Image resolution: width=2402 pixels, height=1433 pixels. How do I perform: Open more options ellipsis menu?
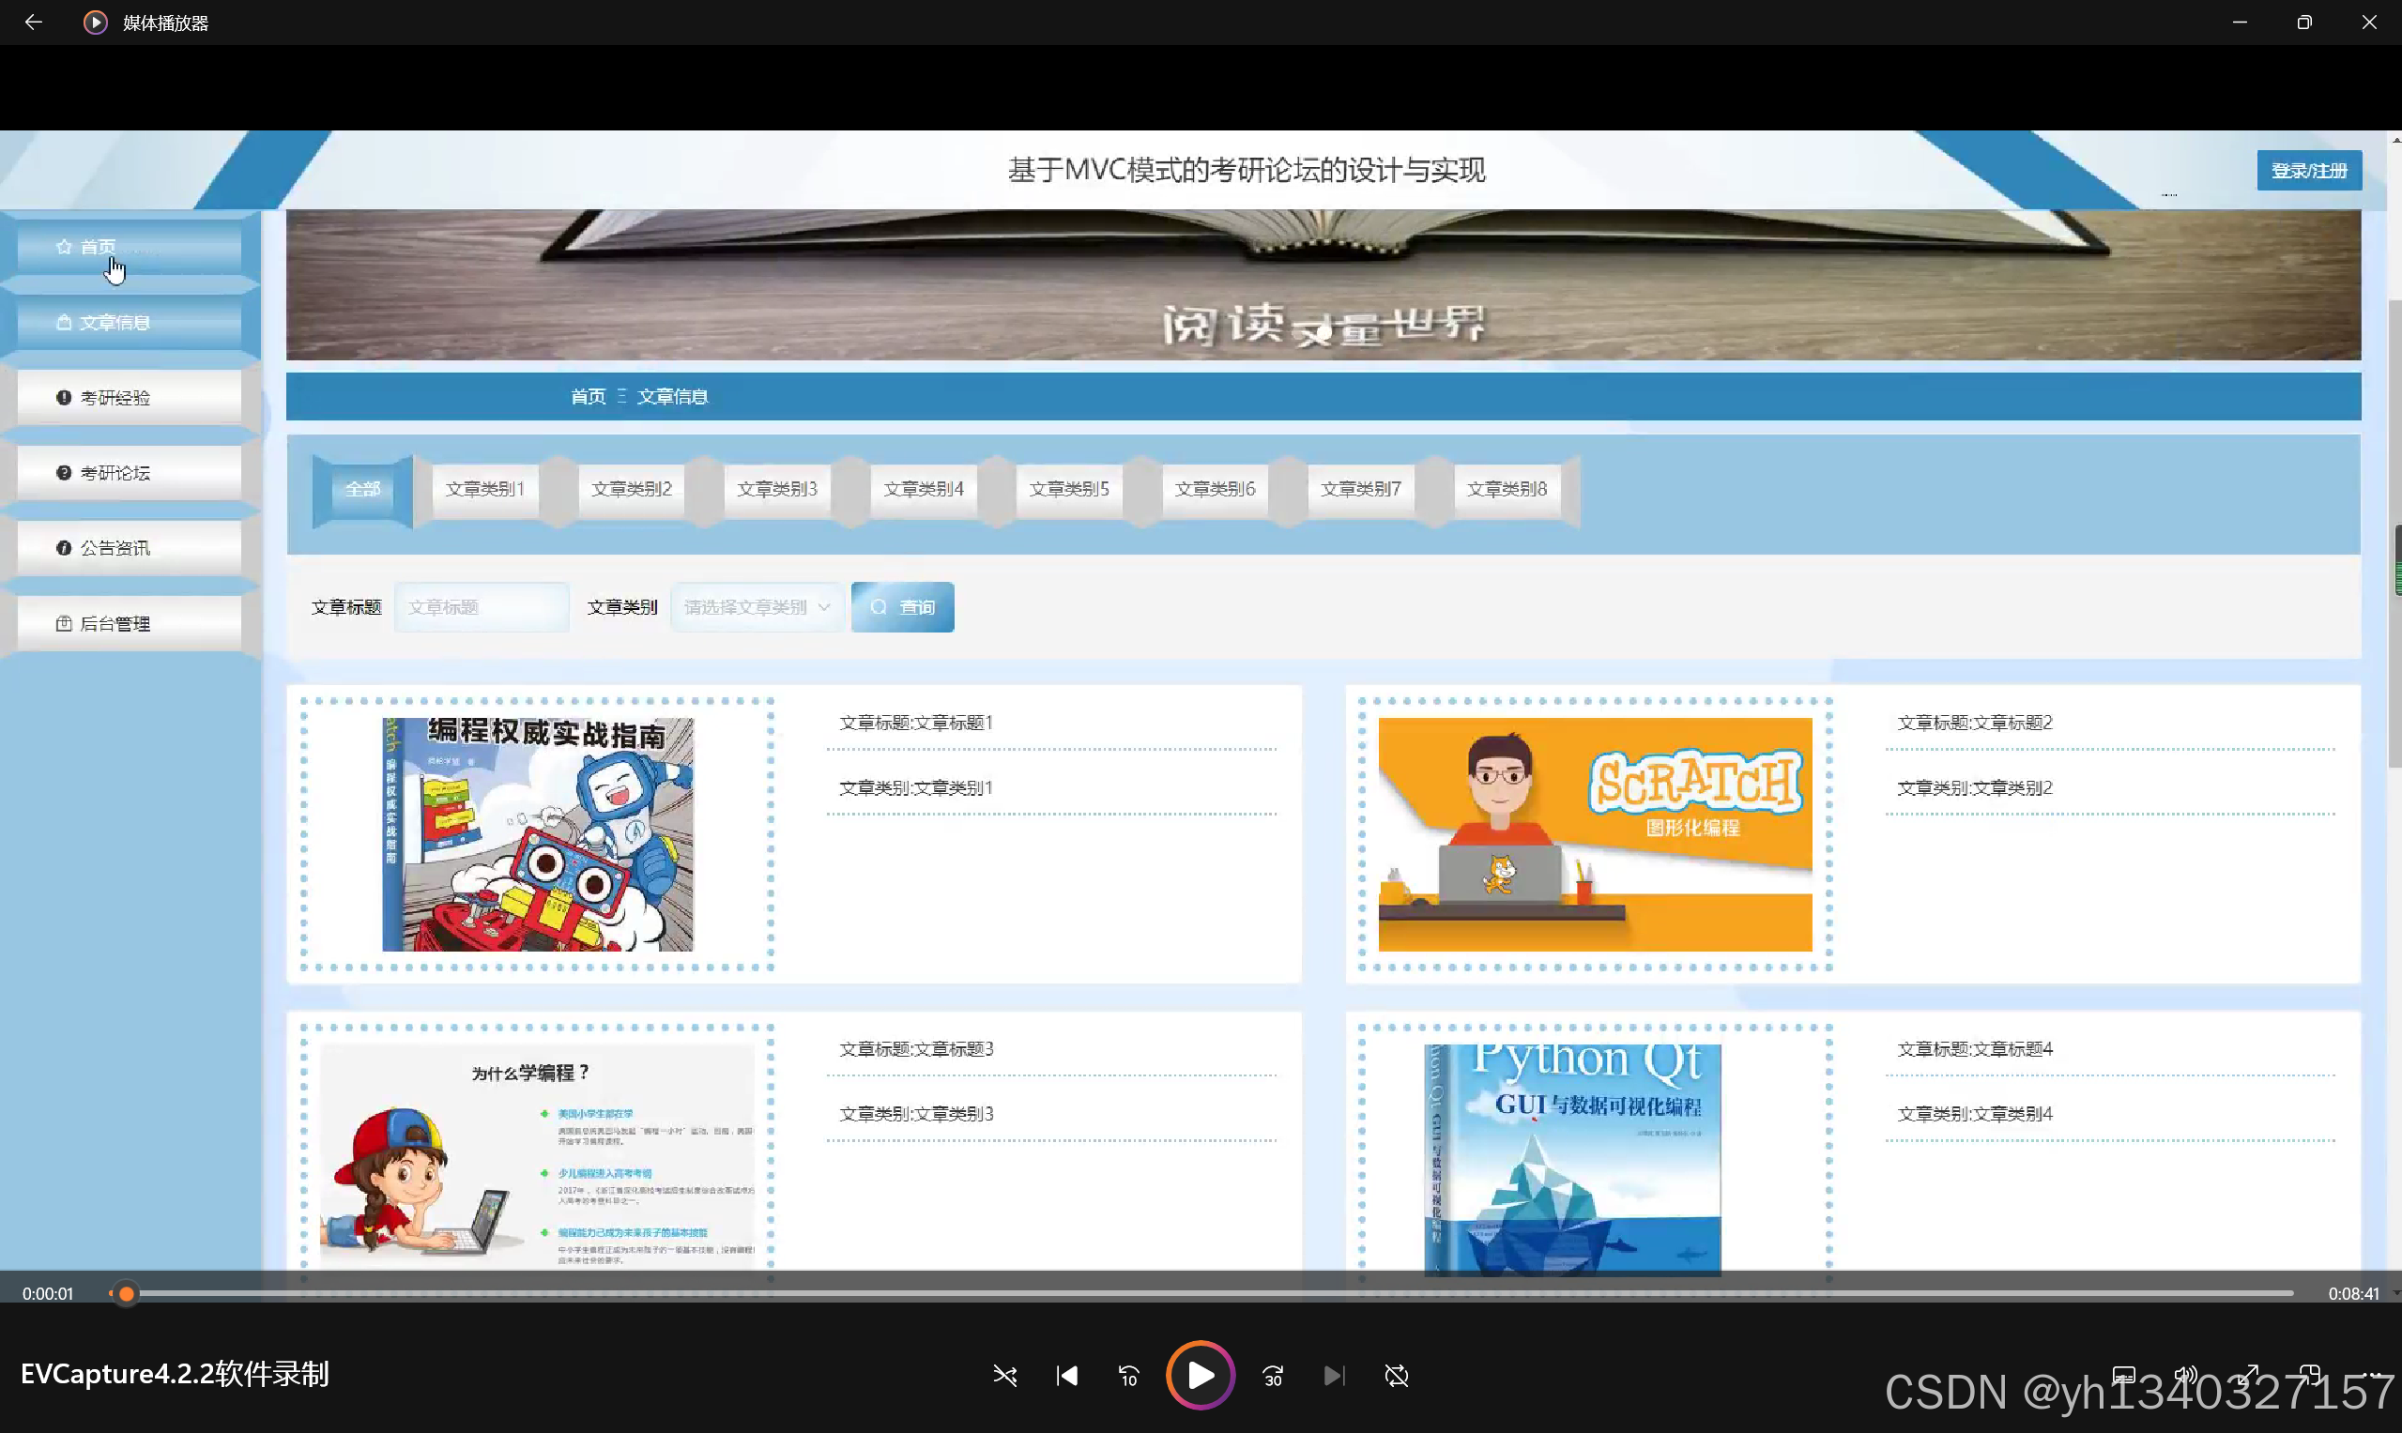[x=2371, y=1375]
